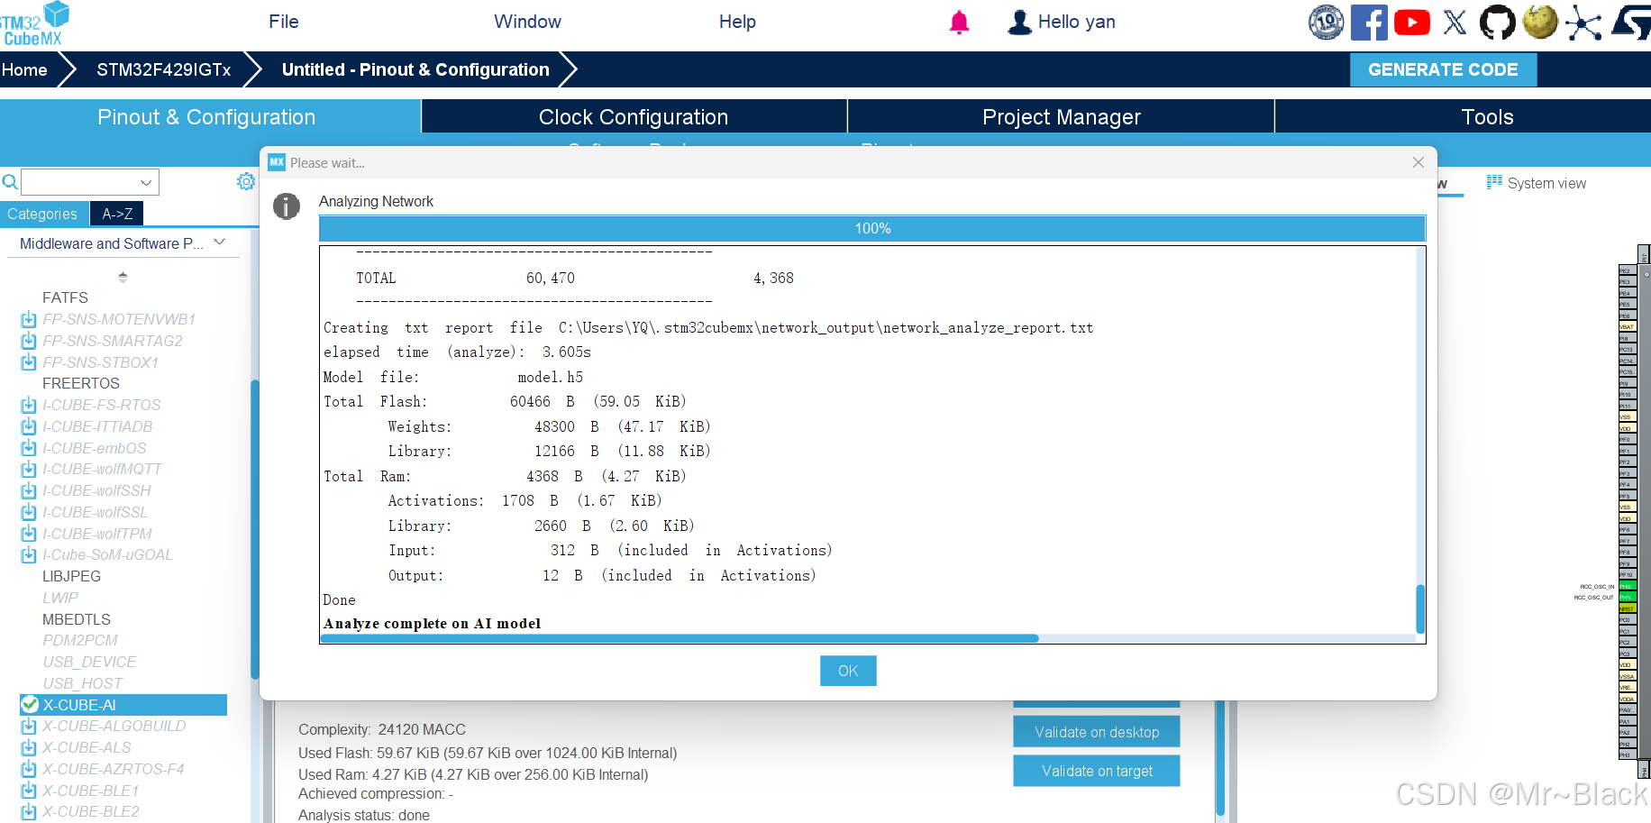Click download icon beside I-CUBE-FS-RTOS
The width and height of the screenshot is (1651, 823).
29,405
